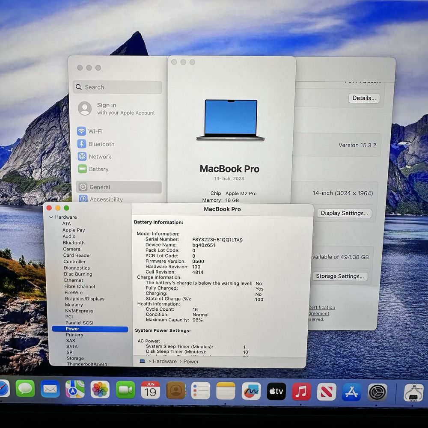428x428 pixels.
Task: Launch Freeform from the Dock
Action: (x=251, y=391)
